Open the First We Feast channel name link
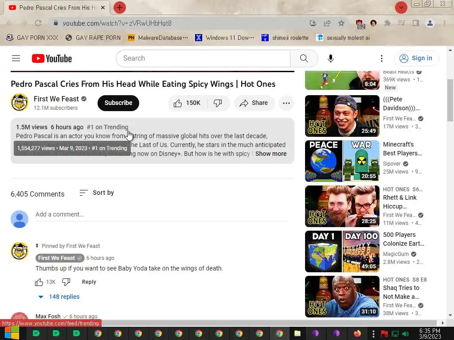 tap(56, 99)
